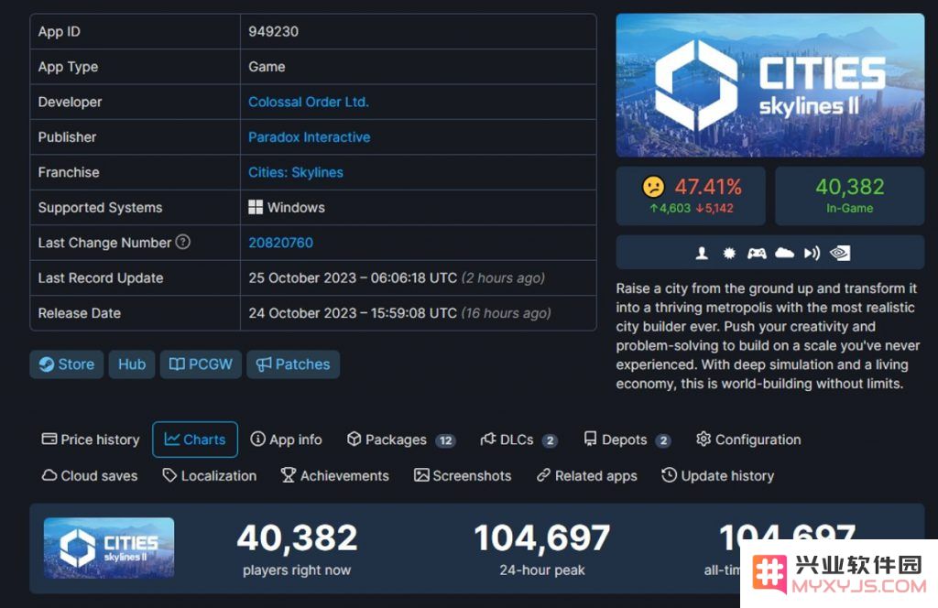This screenshot has width=938, height=608.
Task: View the Achievements tab
Action: [335, 476]
